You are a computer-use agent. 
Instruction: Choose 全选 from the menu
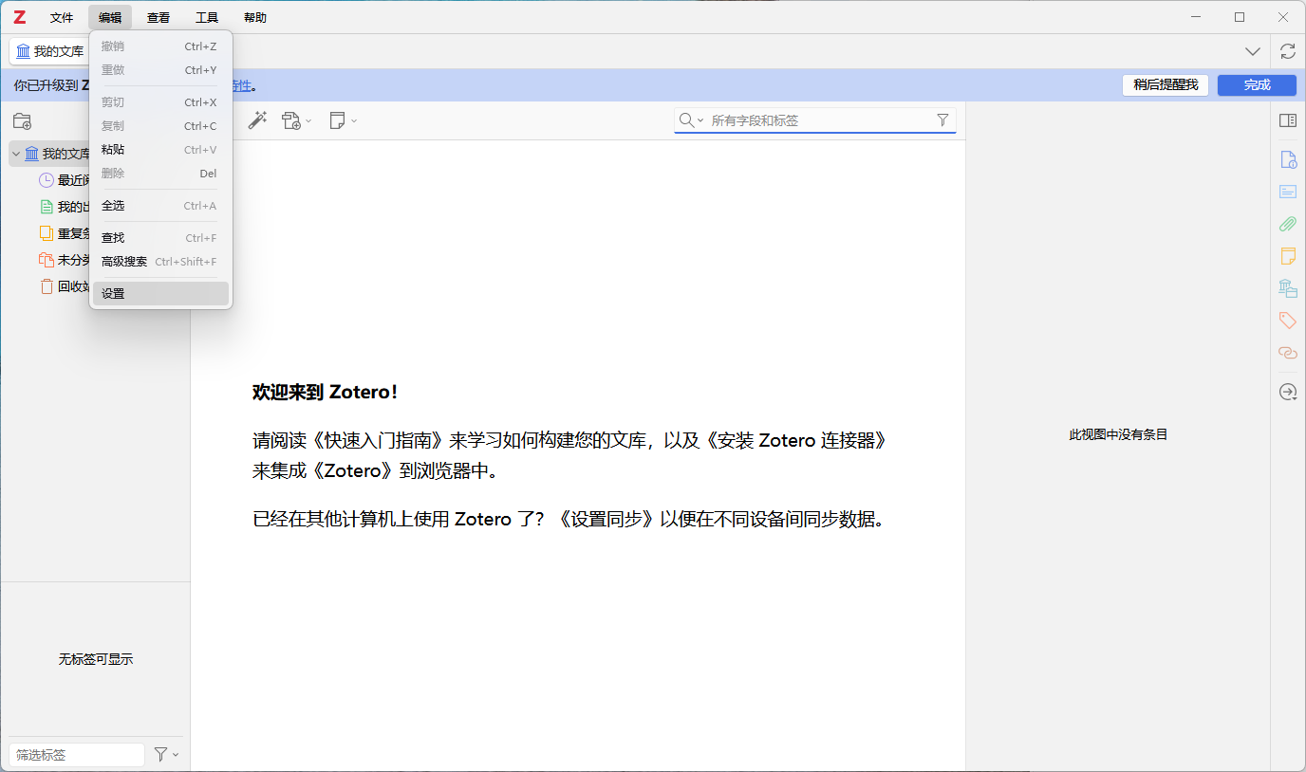160,206
